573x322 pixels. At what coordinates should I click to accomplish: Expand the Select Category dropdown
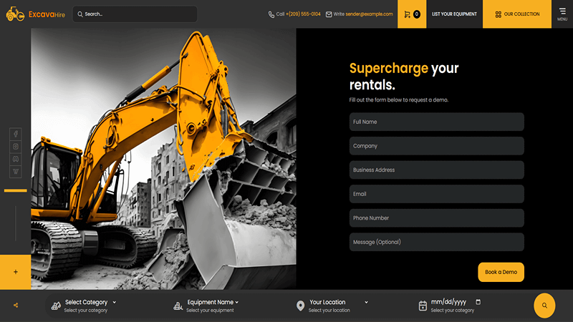pos(90,302)
